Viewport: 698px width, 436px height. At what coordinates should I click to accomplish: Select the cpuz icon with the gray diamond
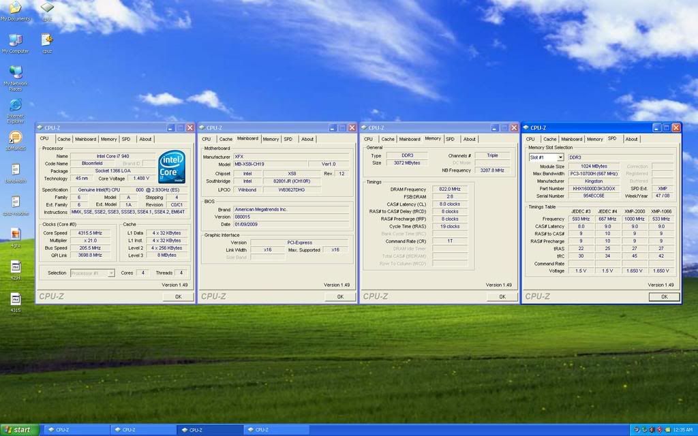pyautogui.click(x=47, y=11)
